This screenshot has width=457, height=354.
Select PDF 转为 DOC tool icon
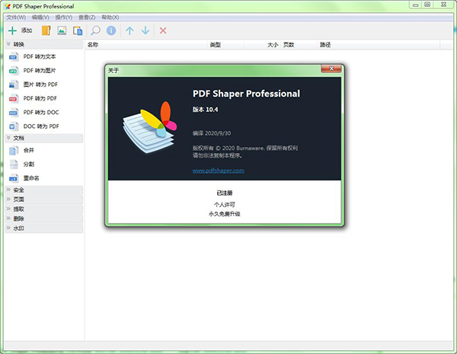[14, 113]
